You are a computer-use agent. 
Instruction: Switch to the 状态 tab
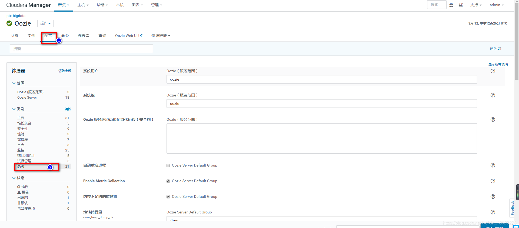tap(15, 36)
